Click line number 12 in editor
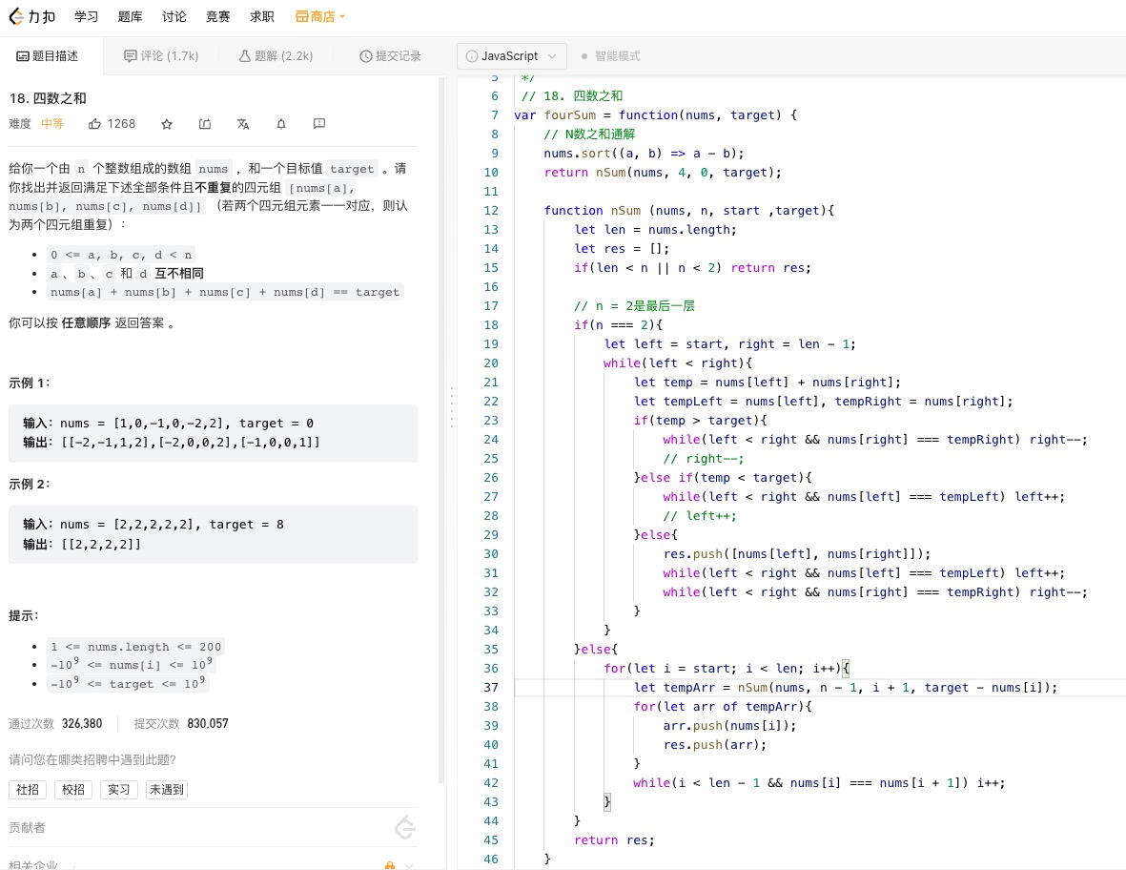The image size is (1126, 870). tap(490, 211)
